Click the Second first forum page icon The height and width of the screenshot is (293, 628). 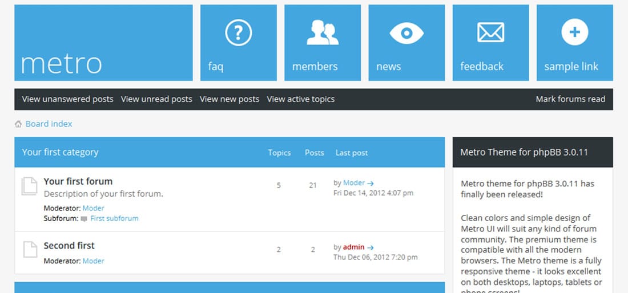click(29, 250)
